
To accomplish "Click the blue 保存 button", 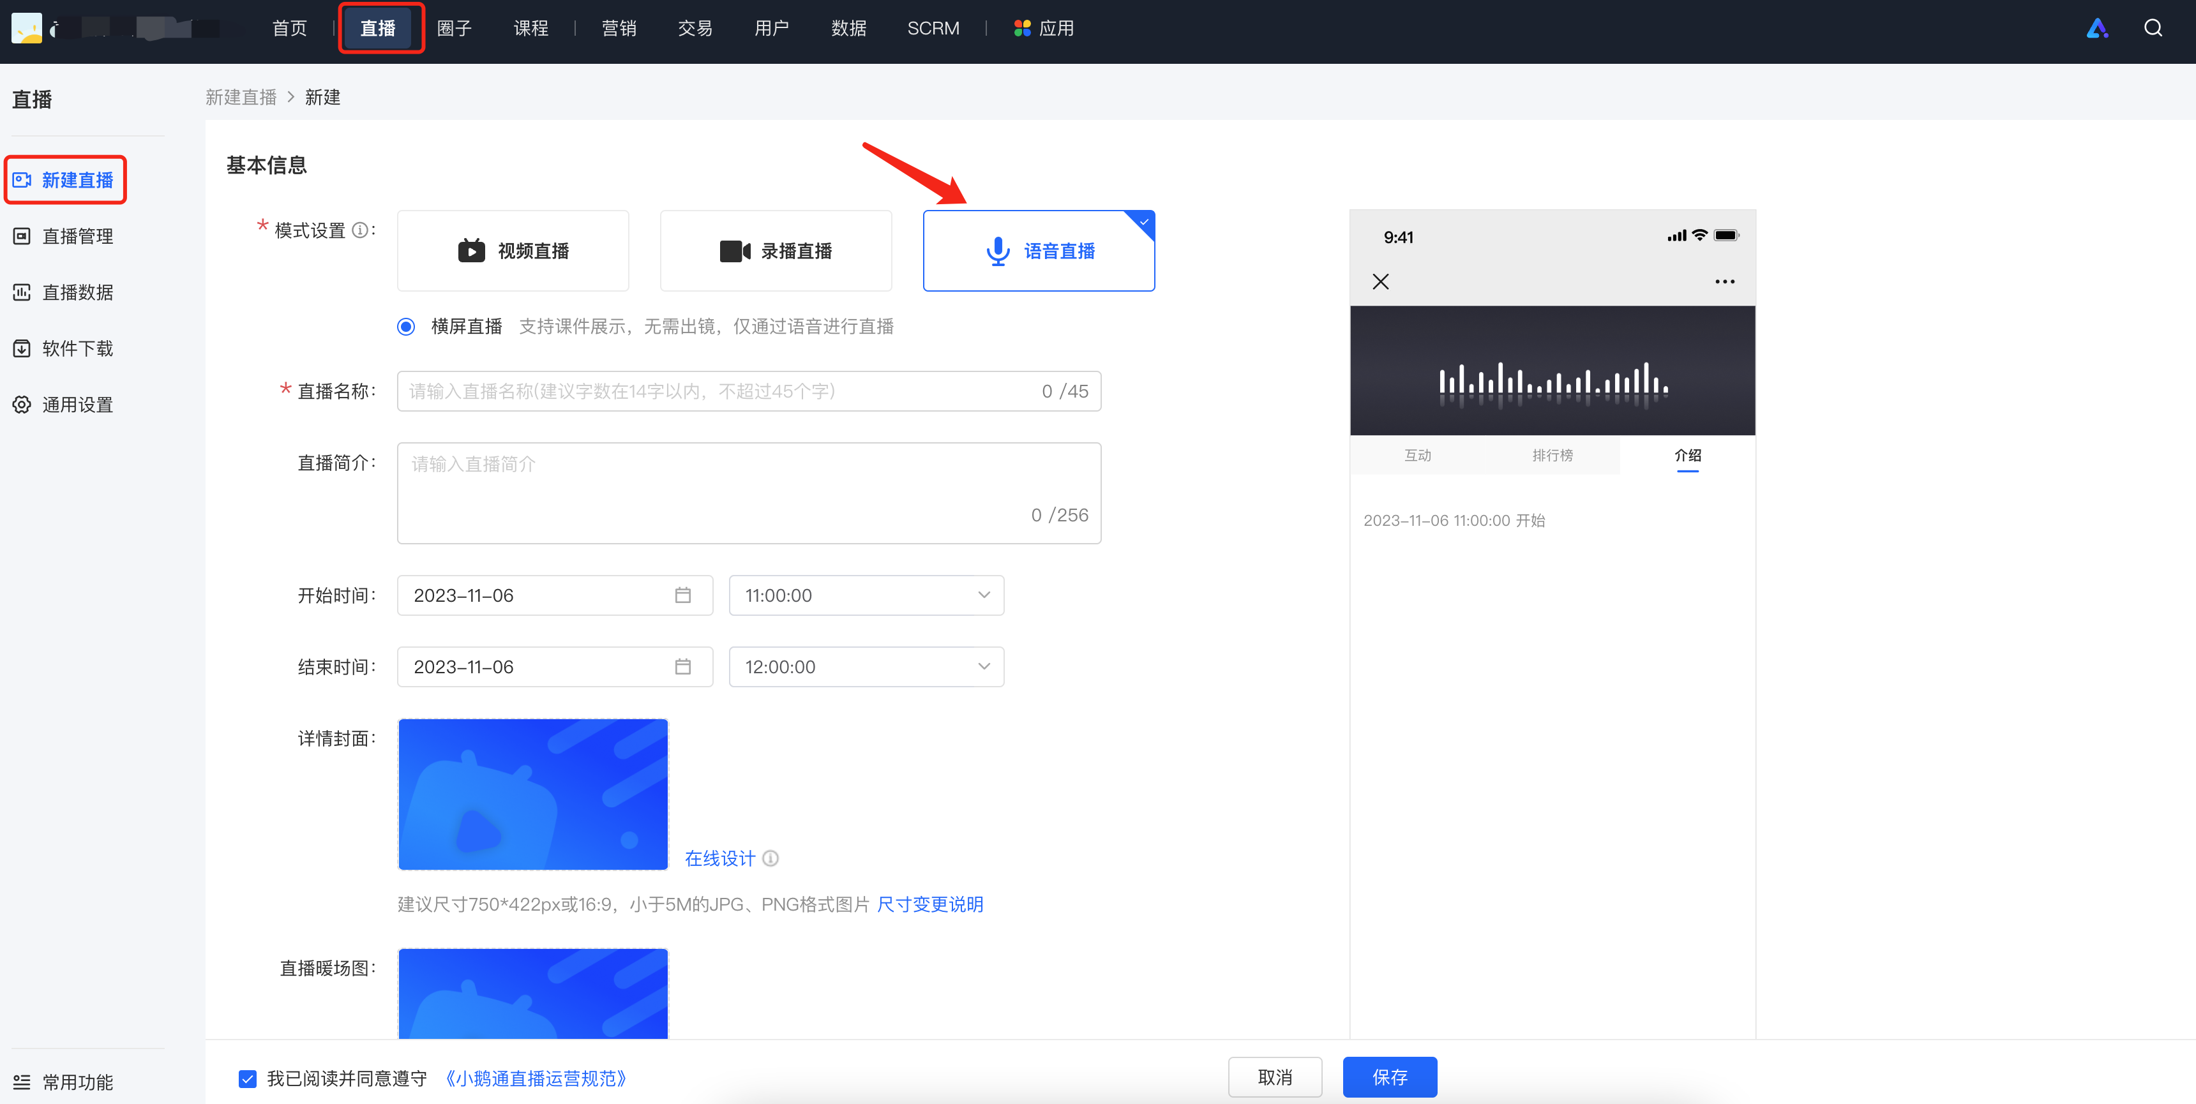I will 1390,1078.
